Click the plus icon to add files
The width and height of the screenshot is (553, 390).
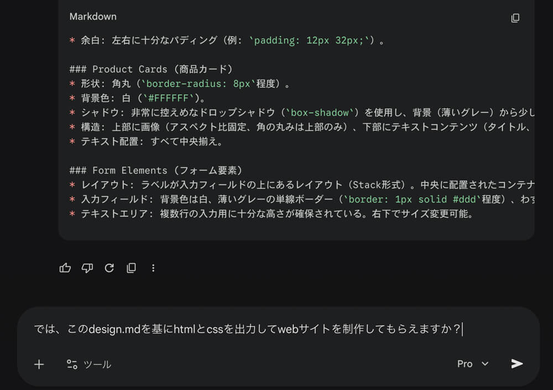(x=39, y=364)
